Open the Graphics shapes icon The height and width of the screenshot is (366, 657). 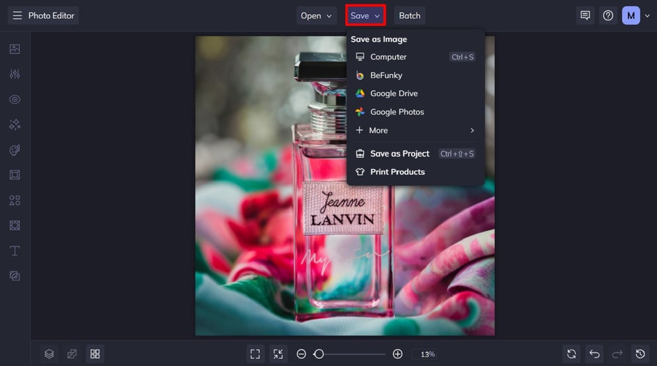(15, 200)
